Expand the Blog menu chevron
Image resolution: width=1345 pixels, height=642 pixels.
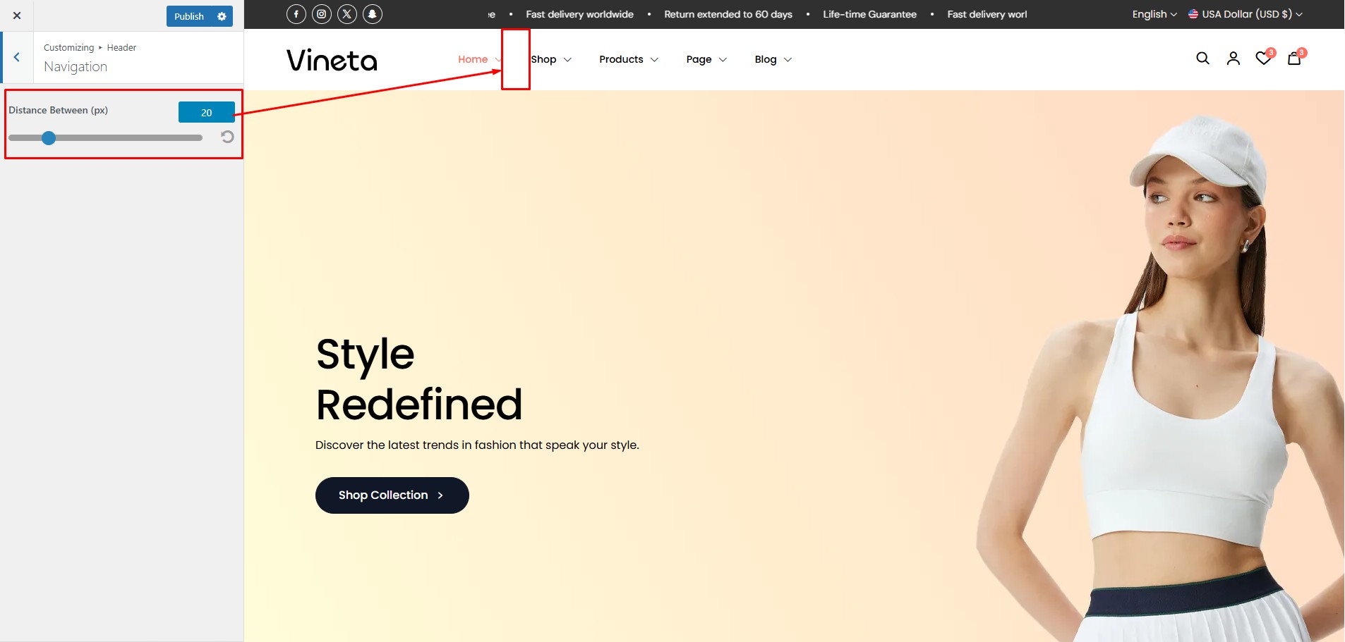coord(788,60)
